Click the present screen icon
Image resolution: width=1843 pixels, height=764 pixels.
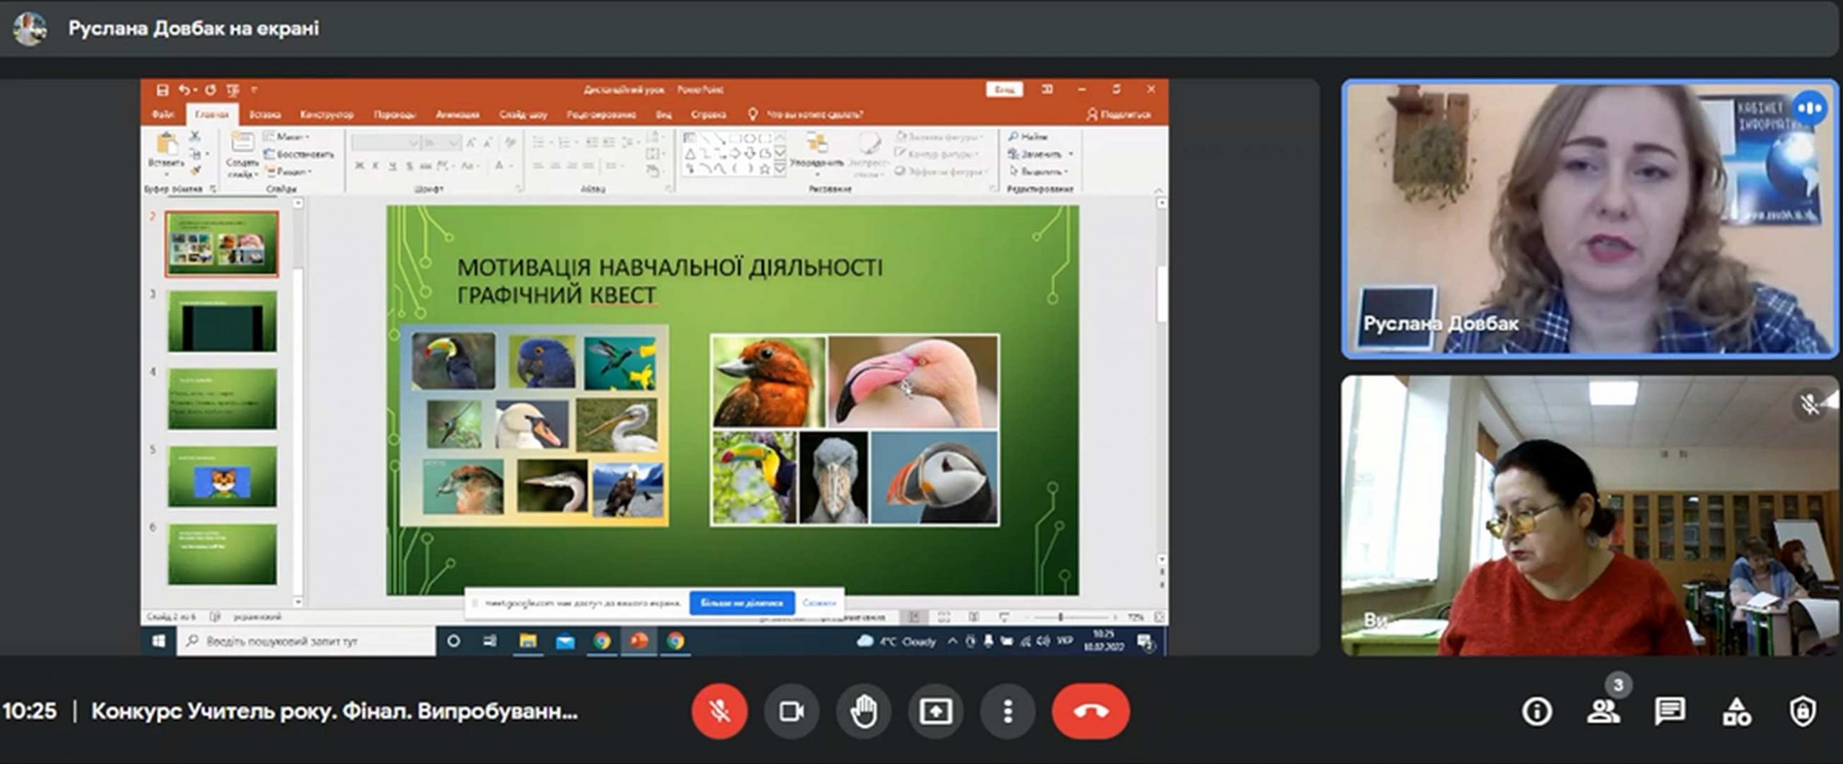(x=935, y=711)
